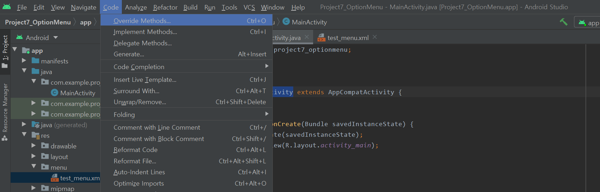Open the app run configuration dropdown
Viewport: 600px width, 192px height.
(588, 23)
